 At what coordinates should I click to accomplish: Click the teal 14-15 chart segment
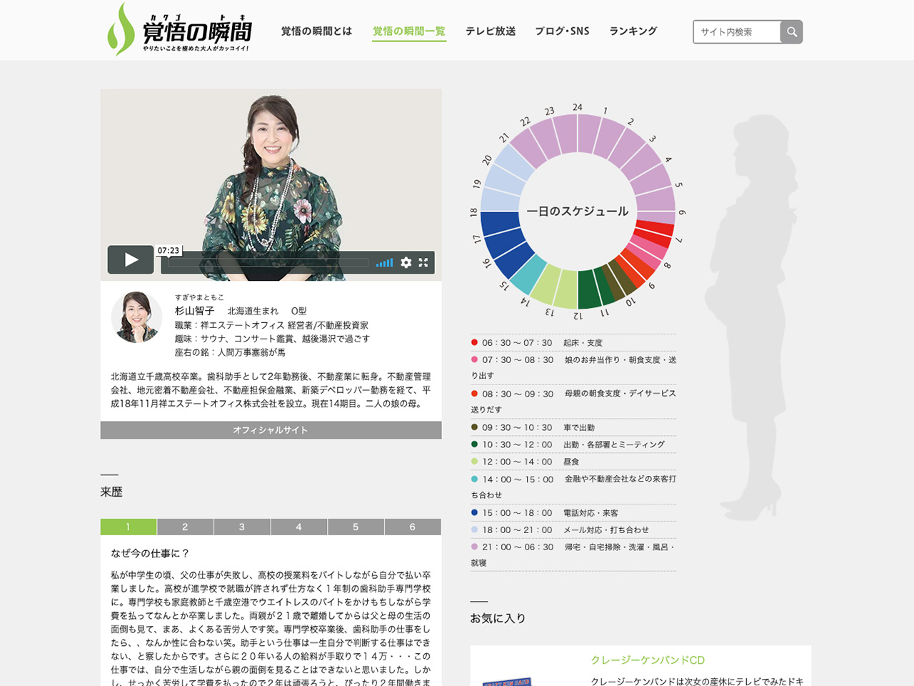(529, 274)
